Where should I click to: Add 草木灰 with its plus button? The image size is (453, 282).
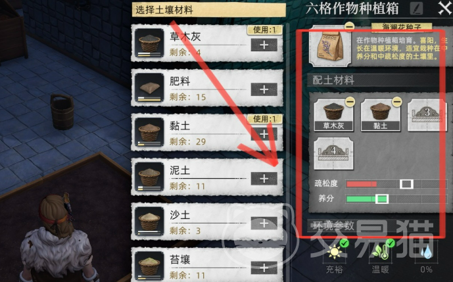tap(264, 45)
